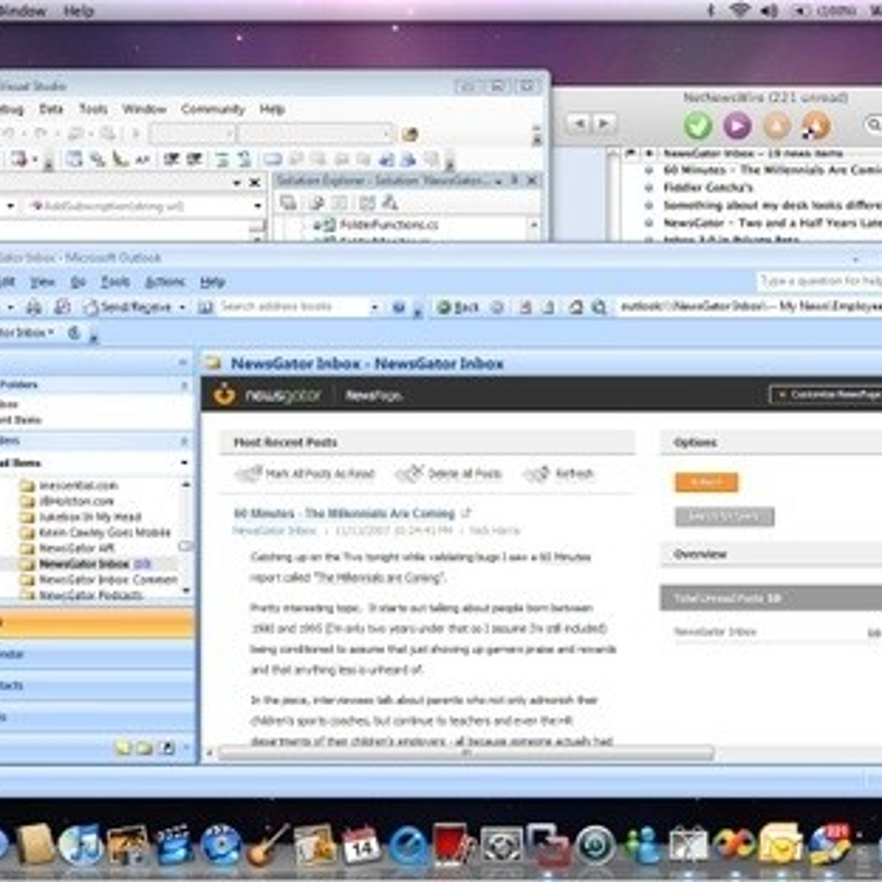Click the orange button under Options
This screenshot has height=882, width=882.
pyautogui.click(x=706, y=482)
